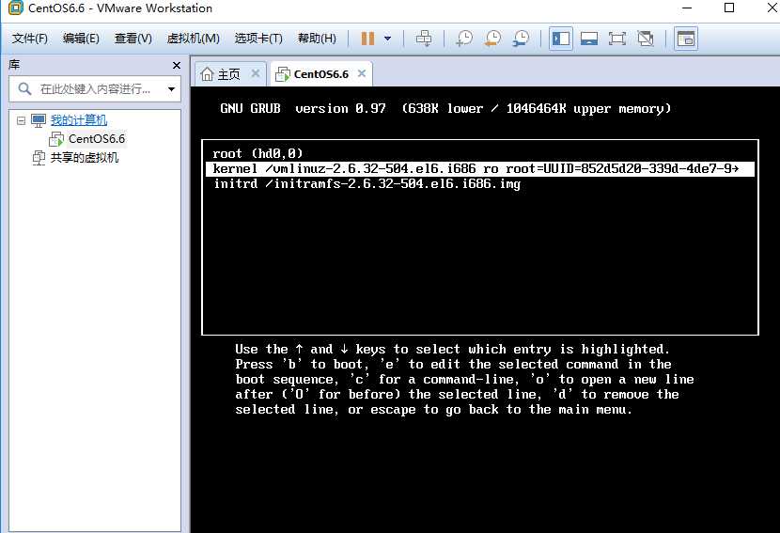
Task: Open the 编辑(E) menu
Action: (81, 39)
